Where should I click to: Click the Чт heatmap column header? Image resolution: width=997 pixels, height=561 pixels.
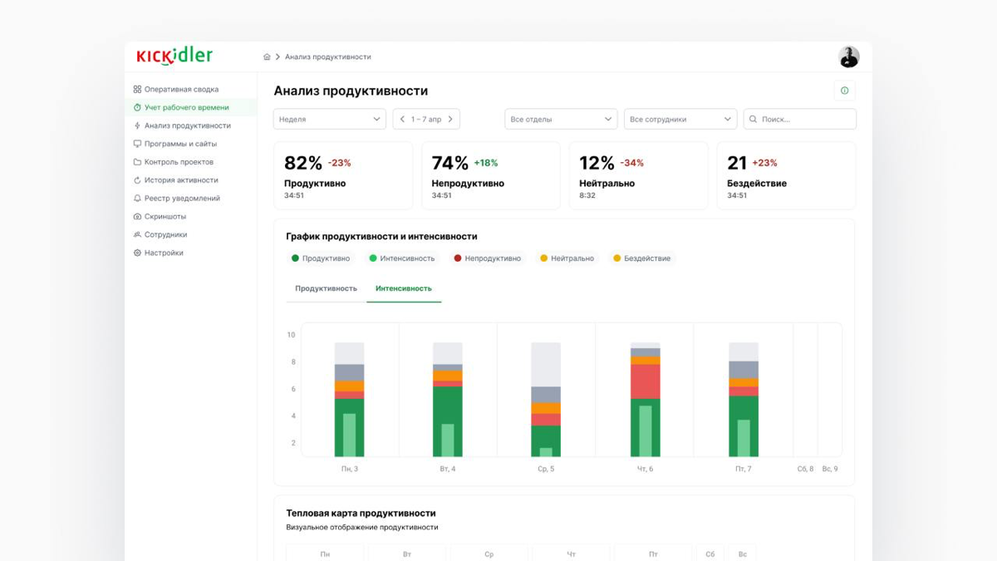click(571, 554)
